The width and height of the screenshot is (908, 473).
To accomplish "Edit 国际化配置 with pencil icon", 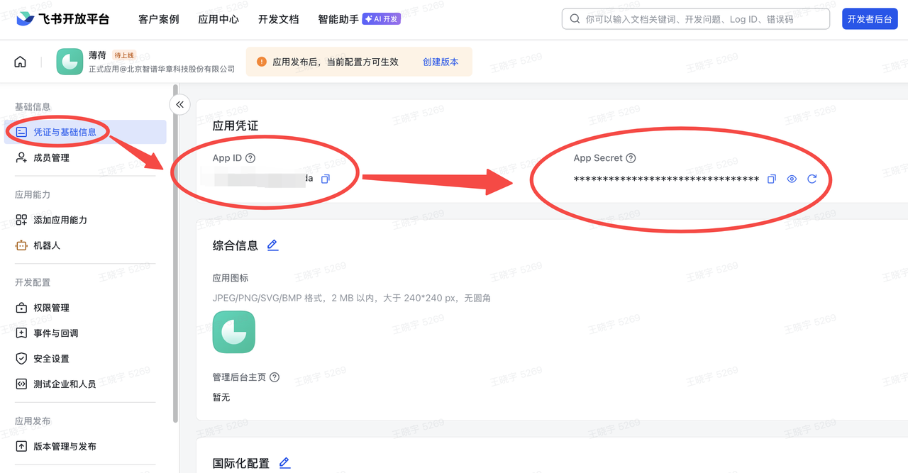I will pos(284,463).
